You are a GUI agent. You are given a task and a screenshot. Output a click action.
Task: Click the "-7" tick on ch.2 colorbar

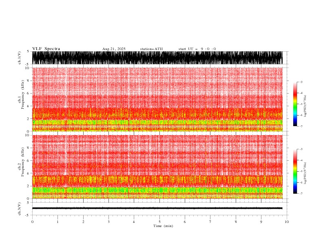[301, 193]
